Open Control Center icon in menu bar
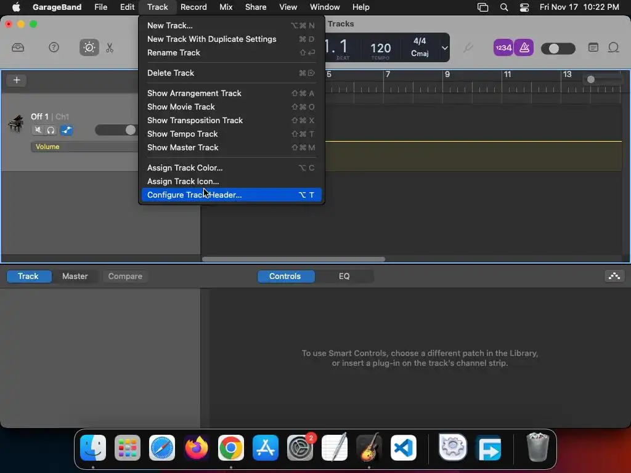 pos(524,7)
